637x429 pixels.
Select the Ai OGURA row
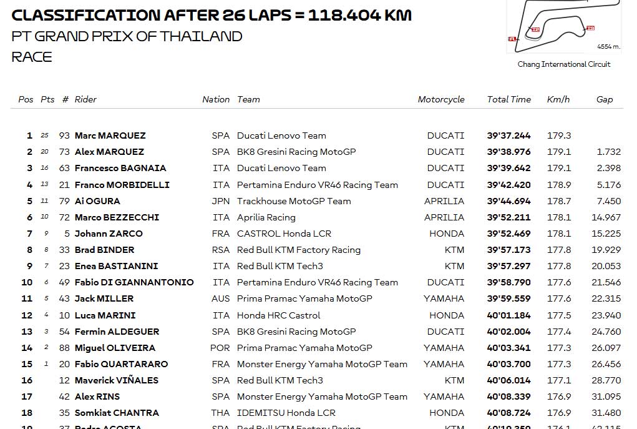pyautogui.click(x=317, y=201)
